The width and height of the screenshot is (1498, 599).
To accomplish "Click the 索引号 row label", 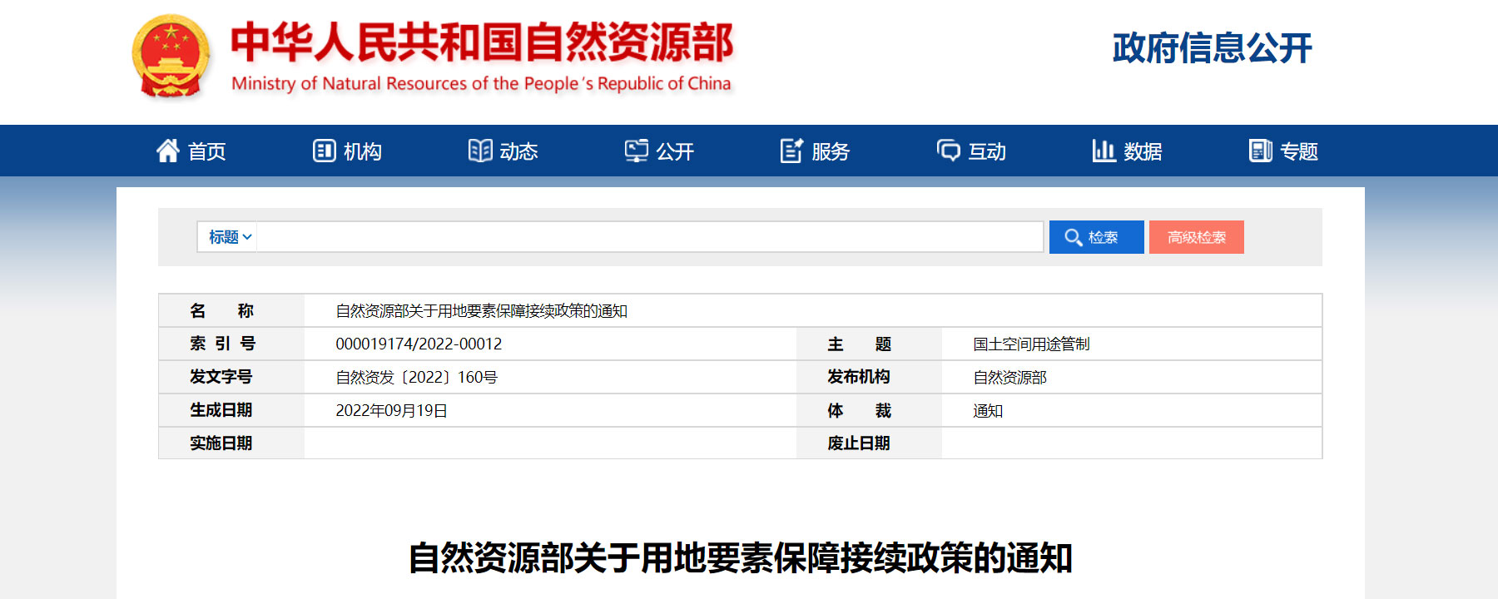I will click(x=222, y=344).
